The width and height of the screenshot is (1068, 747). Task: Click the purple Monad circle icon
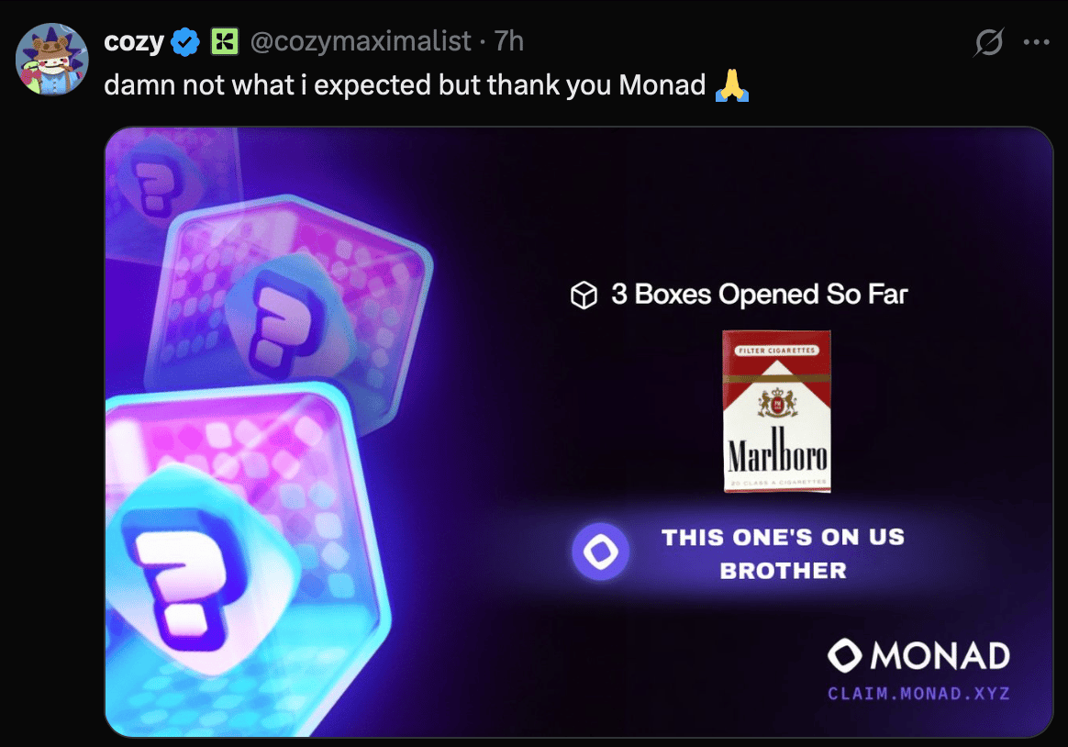coord(600,552)
